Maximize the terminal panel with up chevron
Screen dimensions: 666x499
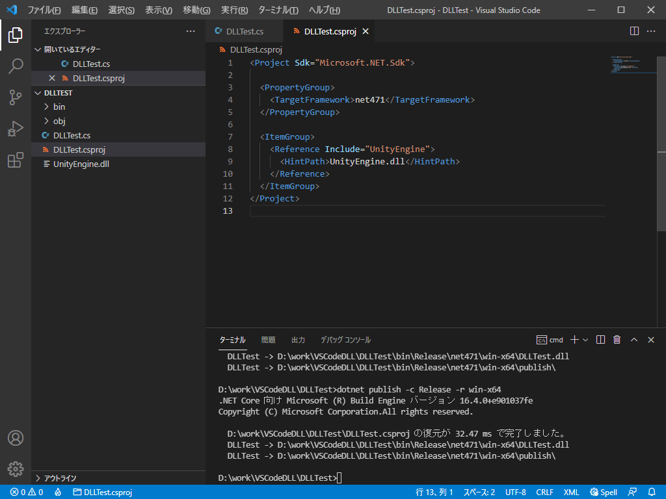634,340
